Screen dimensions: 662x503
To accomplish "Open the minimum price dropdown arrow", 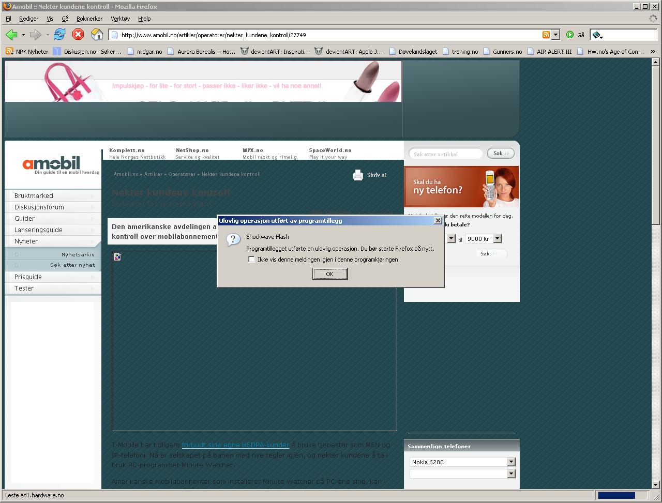I will pyautogui.click(x=451, y=238).
